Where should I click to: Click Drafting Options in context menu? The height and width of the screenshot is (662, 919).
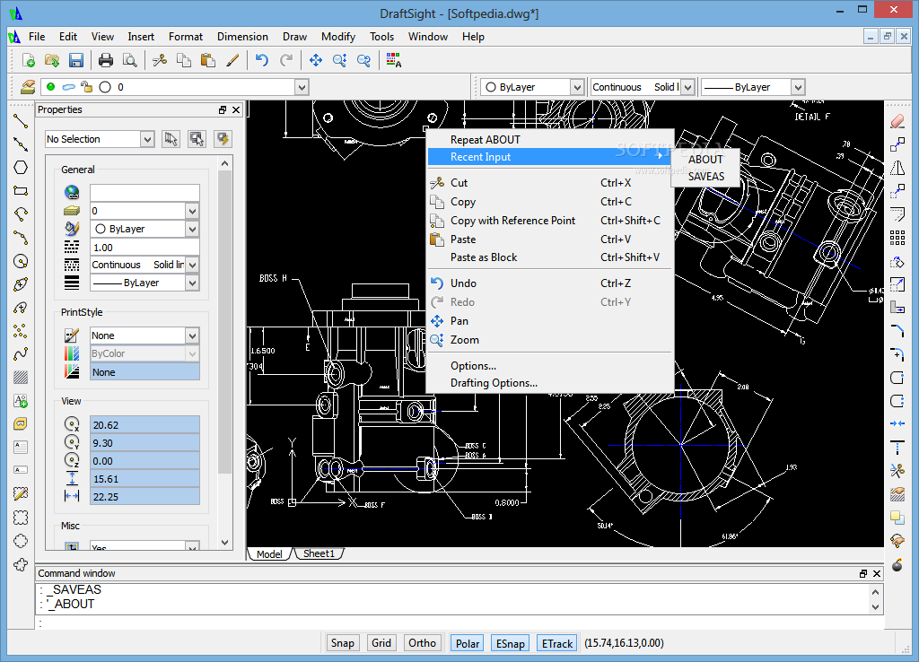click(494, 383)
